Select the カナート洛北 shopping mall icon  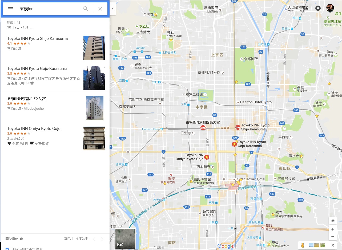pyautogui.click(x=285, y=9)
